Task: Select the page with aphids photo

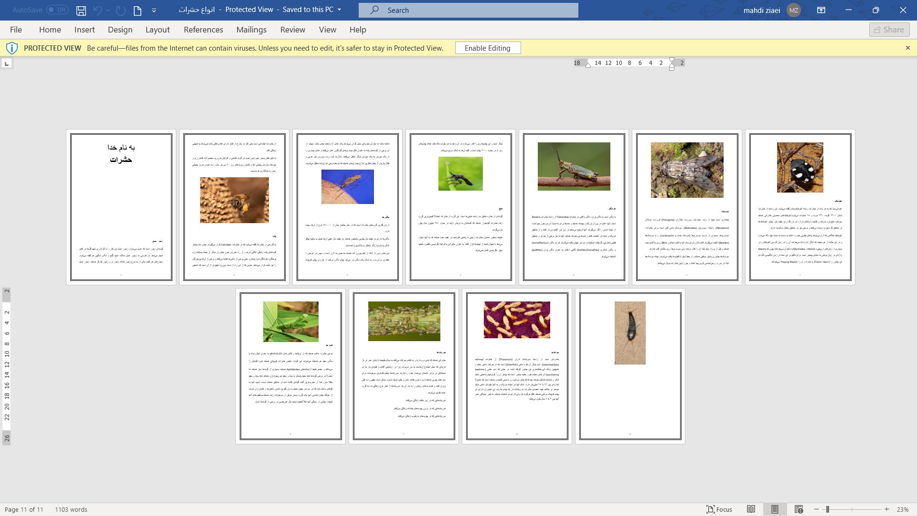Action: click(404, 366)
